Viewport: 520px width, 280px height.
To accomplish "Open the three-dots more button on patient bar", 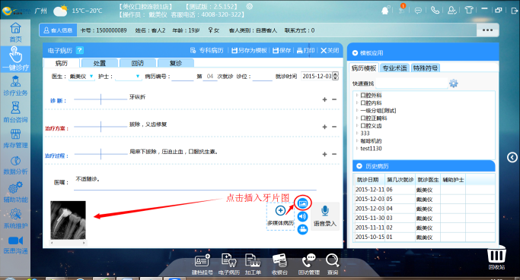I will pos(487,30).
